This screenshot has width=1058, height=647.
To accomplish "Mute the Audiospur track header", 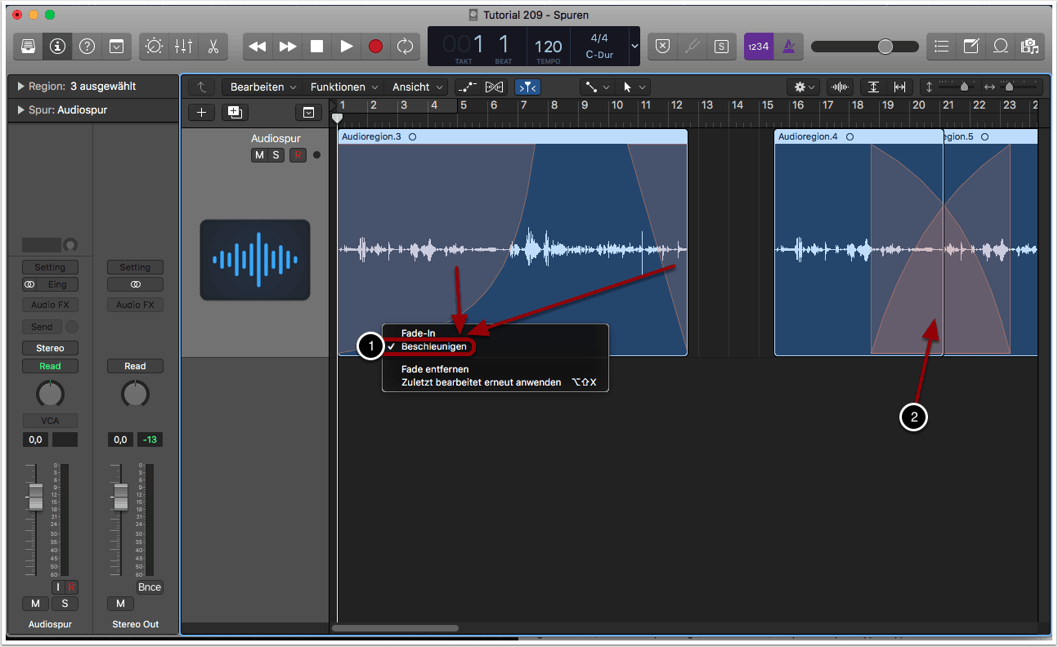I will pyautogui.click(x=259, y=155).
